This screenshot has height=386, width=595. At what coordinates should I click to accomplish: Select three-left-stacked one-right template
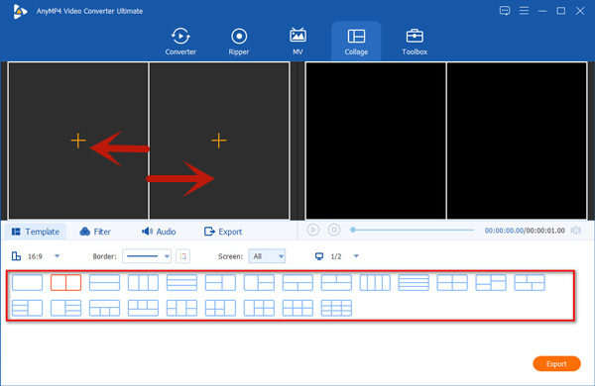point(28,308)
